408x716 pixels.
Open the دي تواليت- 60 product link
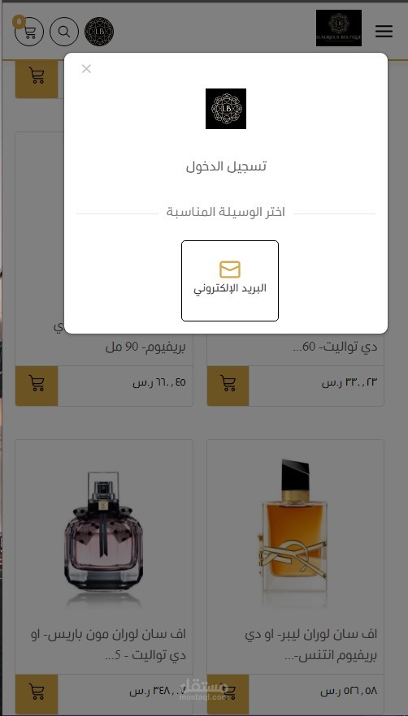[335, 347]
